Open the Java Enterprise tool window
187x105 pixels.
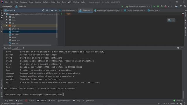click(64, 101)
